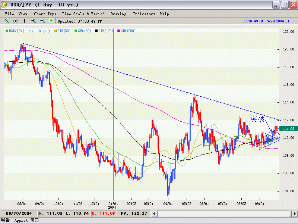Click the 104.00 price axis label

point(288,191)
